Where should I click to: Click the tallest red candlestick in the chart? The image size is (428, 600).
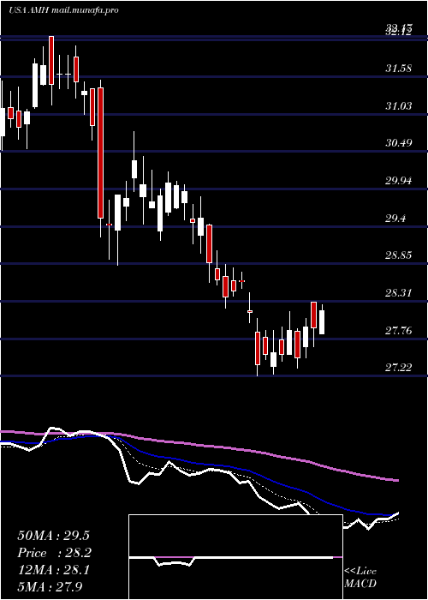100,153
